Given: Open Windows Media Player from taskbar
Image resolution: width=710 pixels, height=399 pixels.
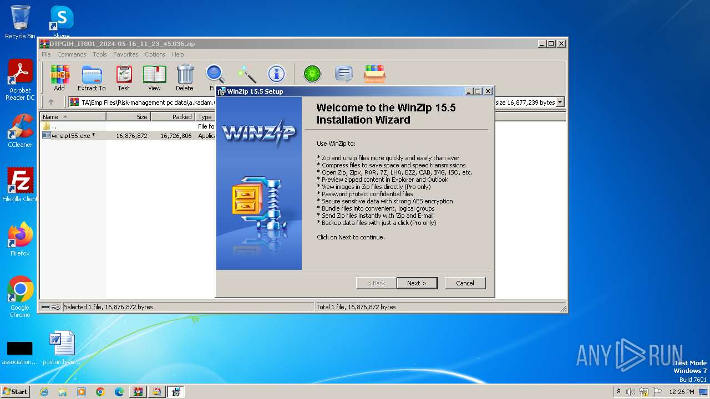Looking at the screenshot, I should [x=82, y=392].
